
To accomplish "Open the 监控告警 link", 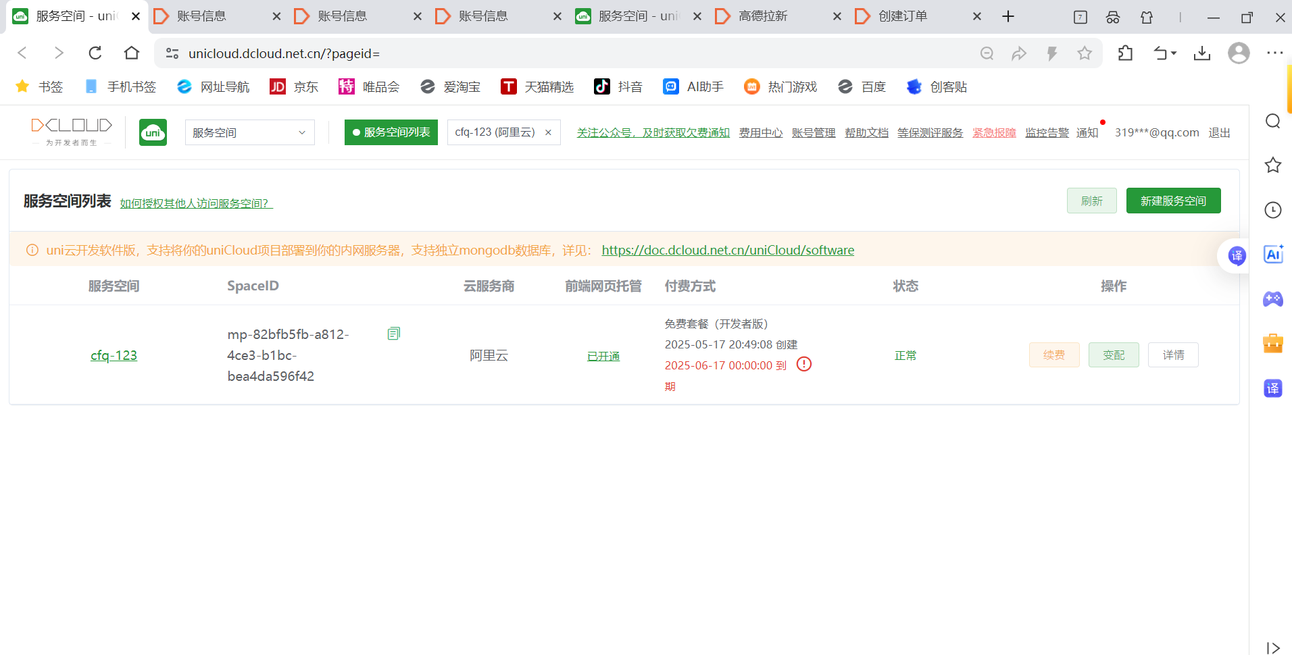I will (1047, 132).
